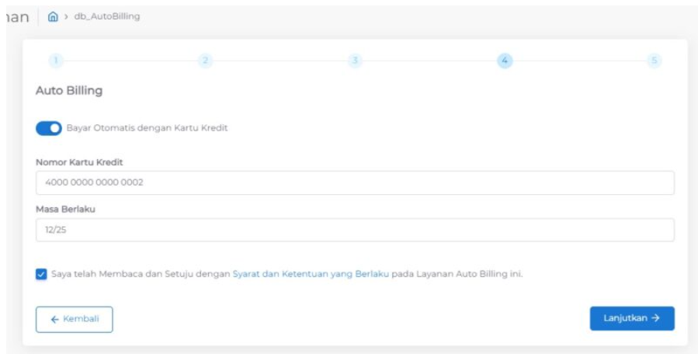This screenshot has height=354, width=698.
Task: Go to step 3 in the stepper
Action: point(355,61)
